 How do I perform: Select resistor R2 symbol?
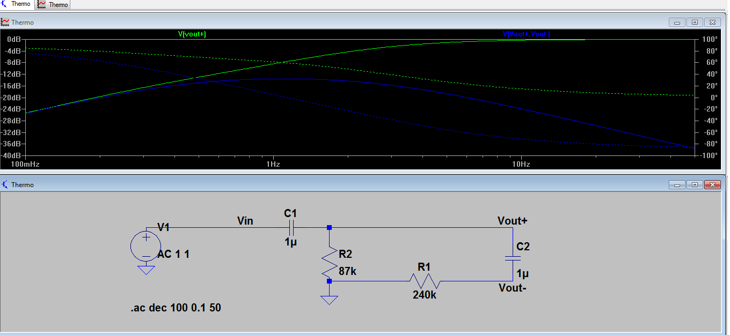pos(328,262)
